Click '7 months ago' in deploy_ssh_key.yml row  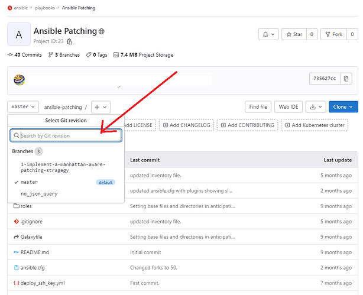[x=336, y=283]
